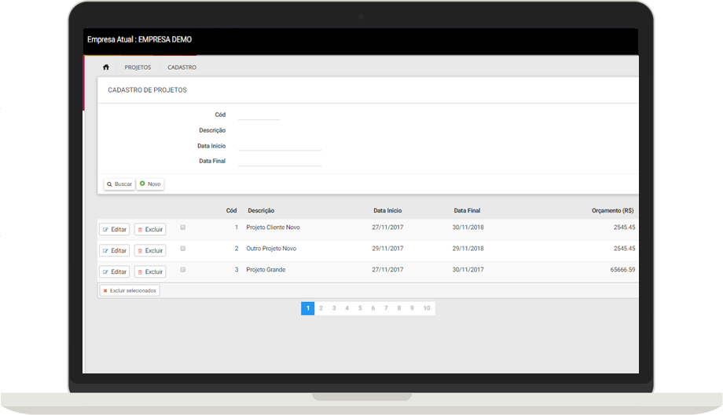Click the Orçamento (R$) column header
Image resolution: width=723 pixels, height=415 pixels.
pyautogui.click(x=612, y=210)
